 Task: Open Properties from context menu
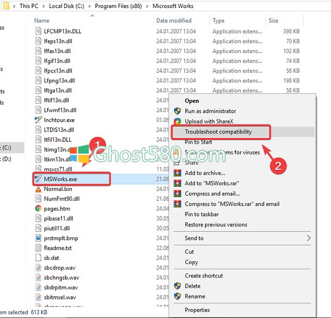click(197, 310)
